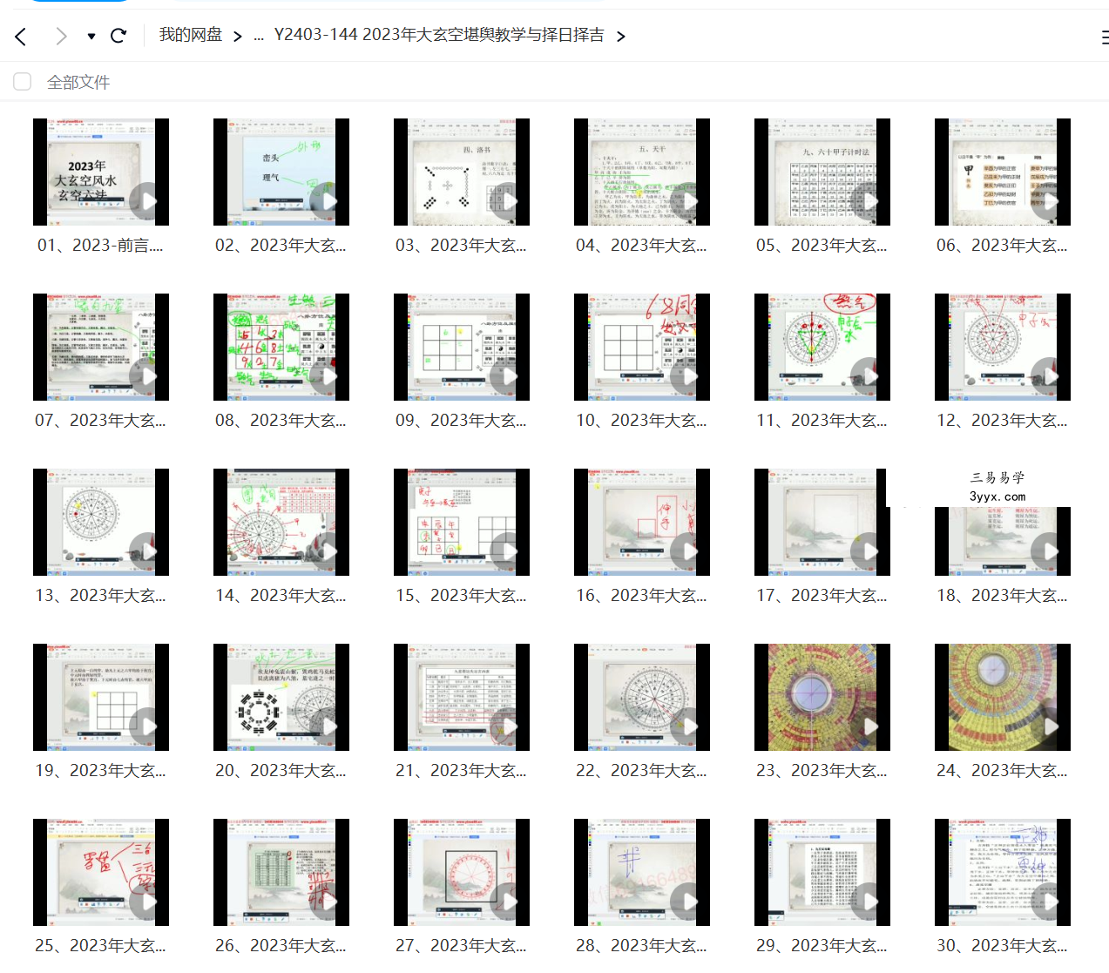Screen dimensions: 1109x973
Task: Play video 05 via its play icon
Action: click(x=869, y=201)
